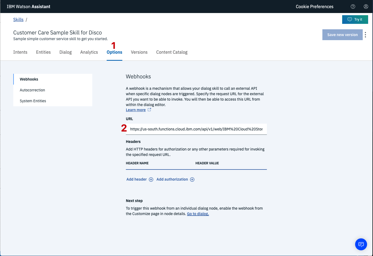373x256 pixels.
Task: Open the Learn more link
Action: tap(136, 110)
